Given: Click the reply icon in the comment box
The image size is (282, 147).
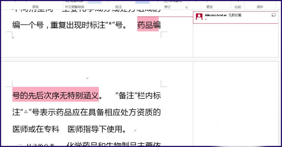Looking at the screenshot, I should click(x=273, y=15).
